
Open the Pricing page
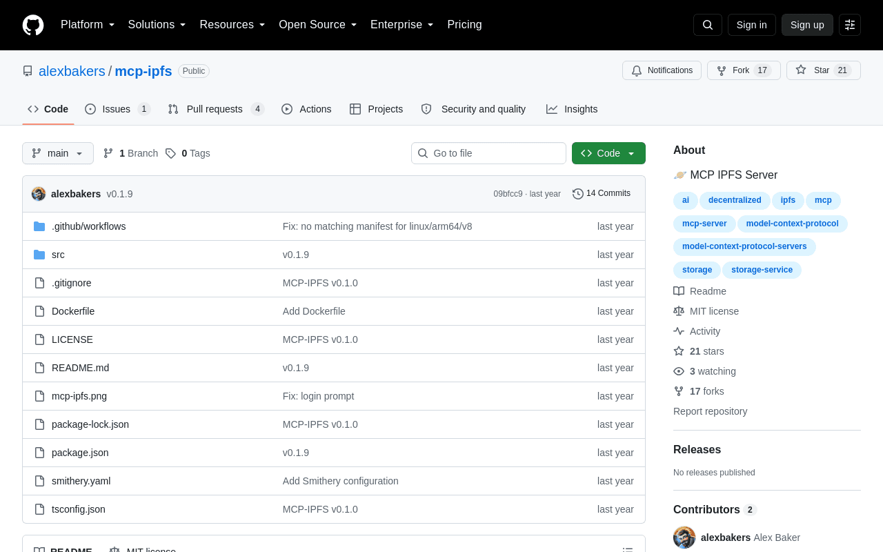point(464,25)
